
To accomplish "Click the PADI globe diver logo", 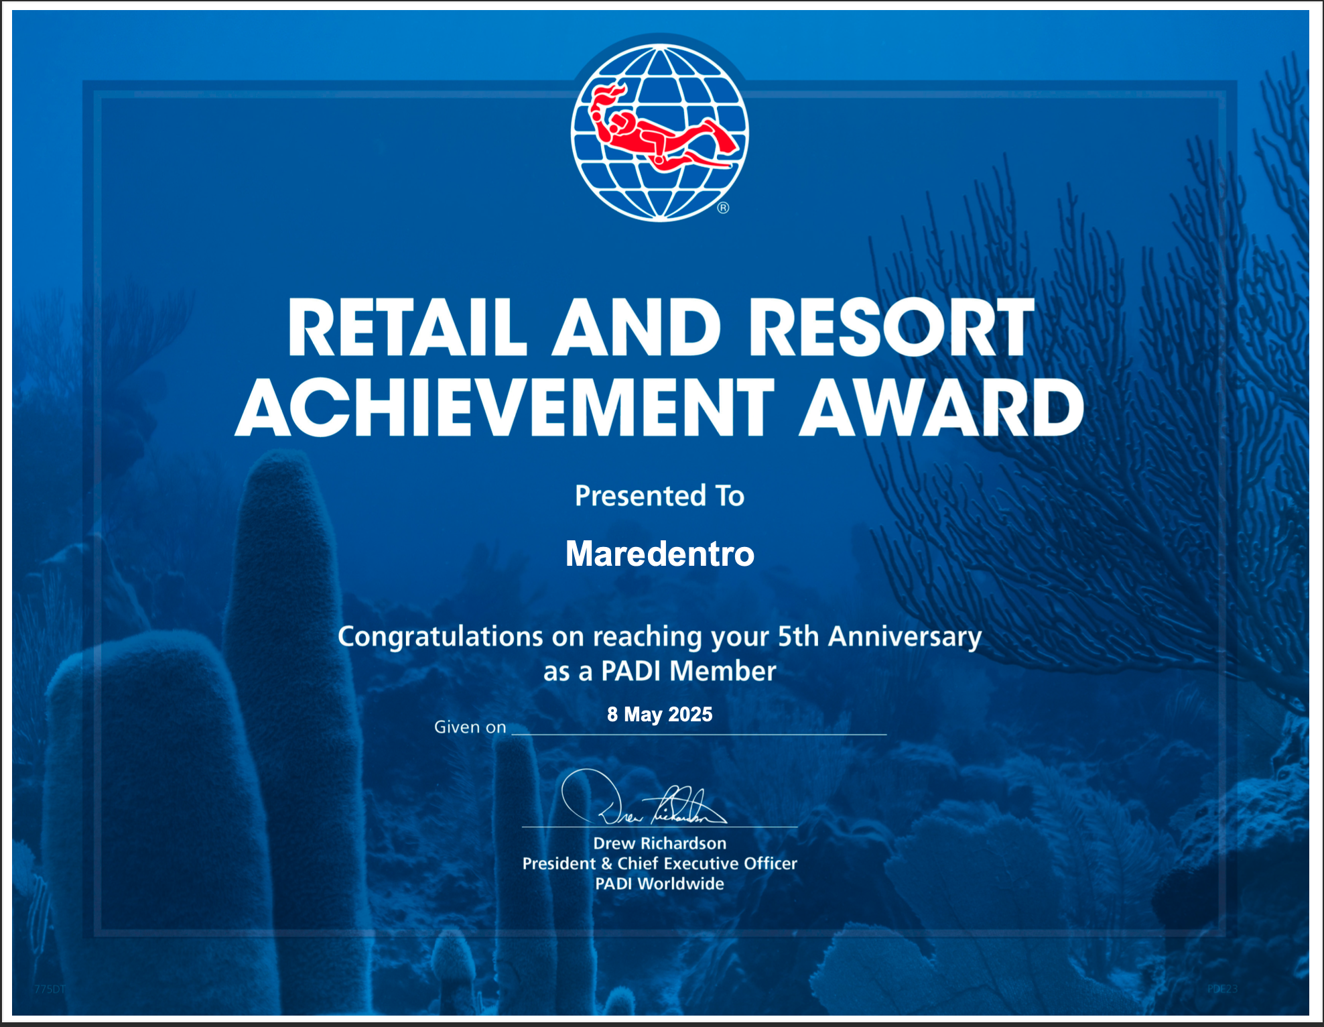I will click(660, 133).
